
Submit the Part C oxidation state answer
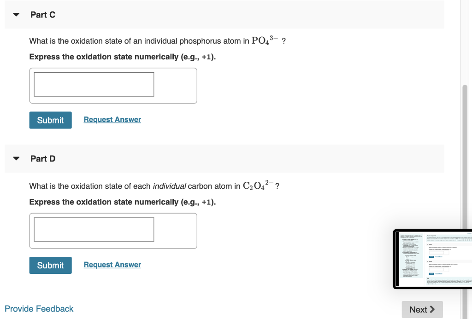[50, 120]
